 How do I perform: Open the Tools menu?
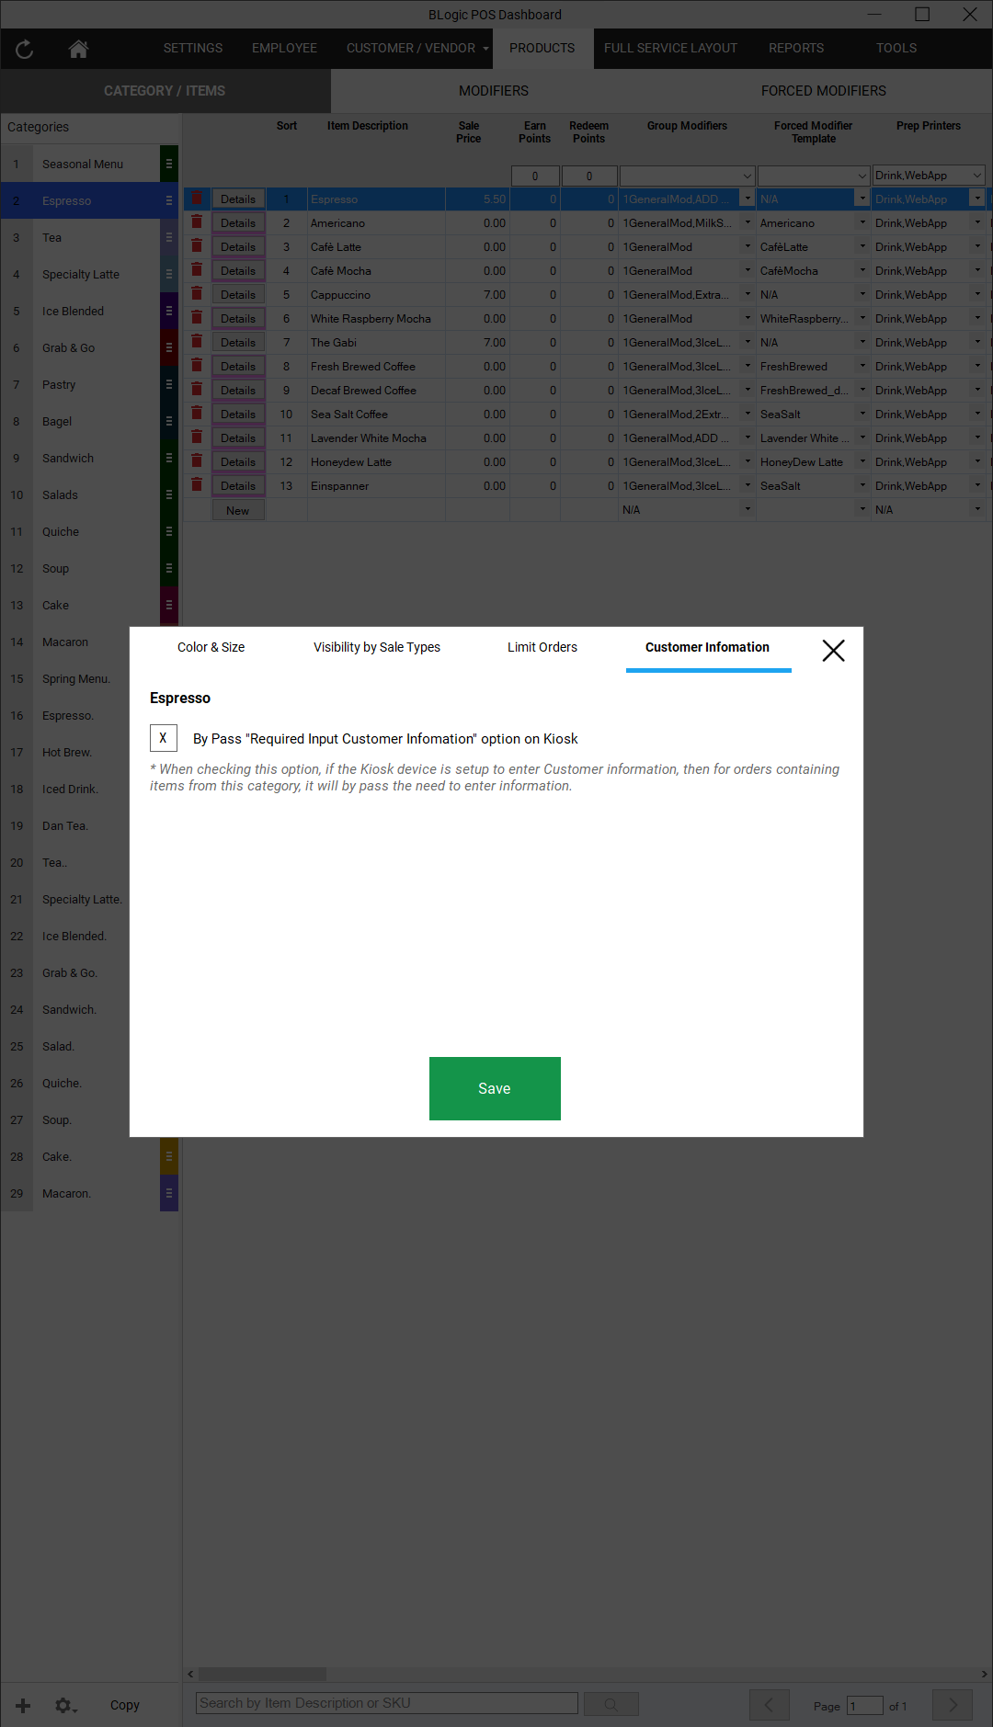click(x=896, y=48)
